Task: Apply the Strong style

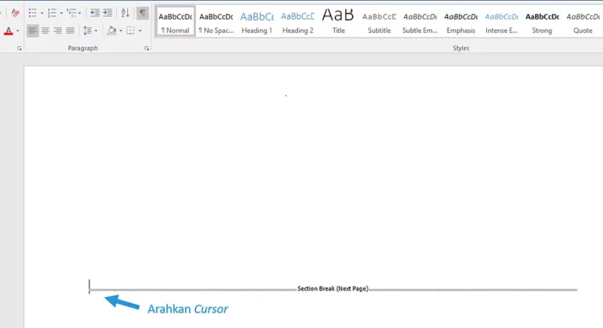Action: (542, 22)
